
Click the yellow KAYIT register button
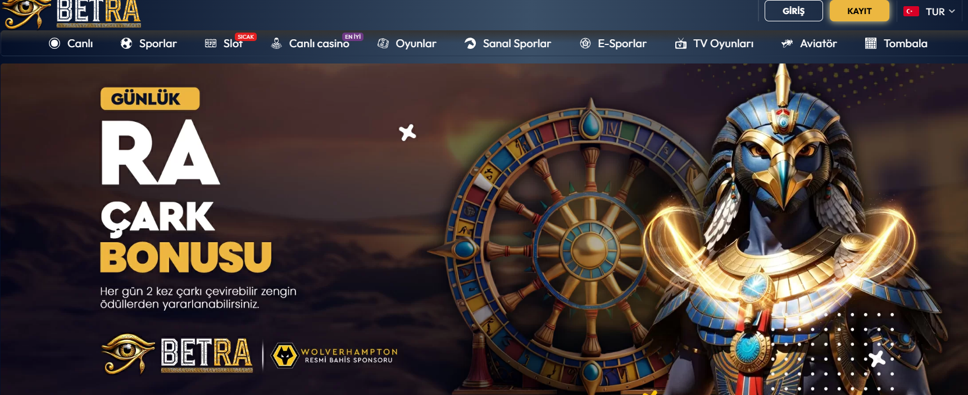click(x=860, y=11)
